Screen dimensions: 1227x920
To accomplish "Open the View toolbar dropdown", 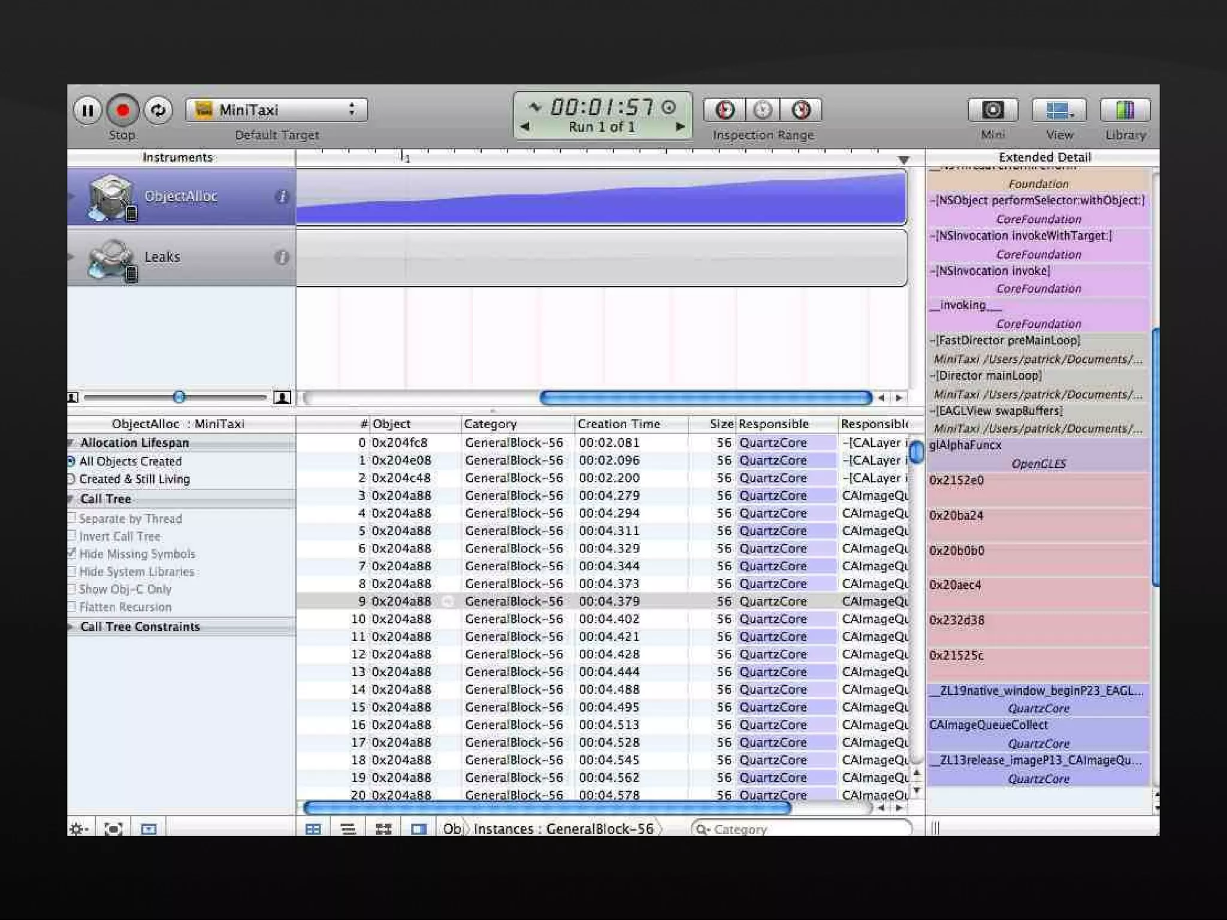I will (1059, 110).
